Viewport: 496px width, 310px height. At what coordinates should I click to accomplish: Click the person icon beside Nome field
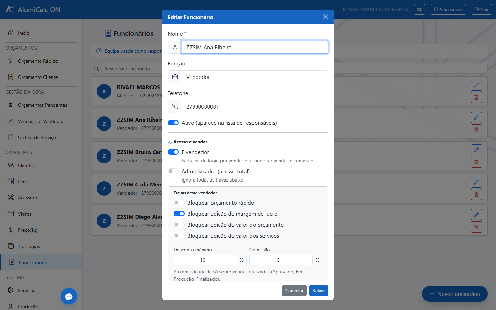(175, 47)
